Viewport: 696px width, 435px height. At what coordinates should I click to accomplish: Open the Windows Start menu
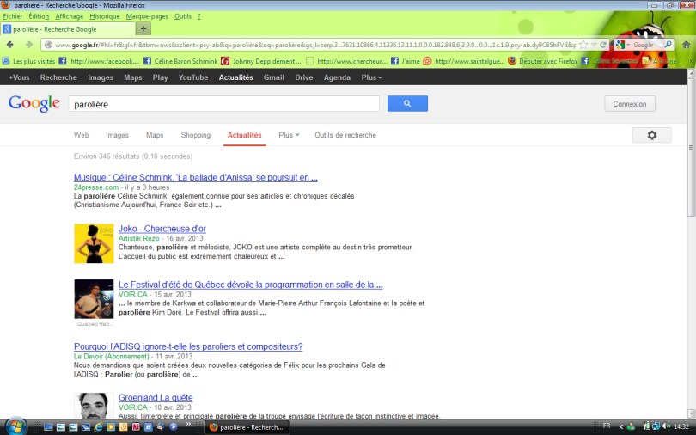pos(15,426)
